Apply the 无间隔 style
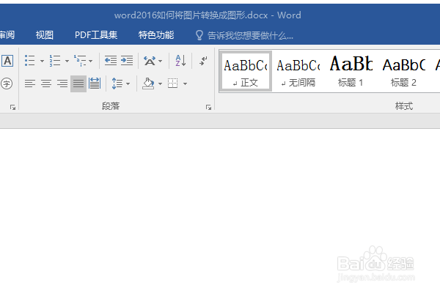440x293 pixels. (x=298, y=71)
